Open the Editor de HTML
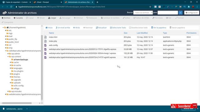This screenshot has height=112, width=200. 141,18
